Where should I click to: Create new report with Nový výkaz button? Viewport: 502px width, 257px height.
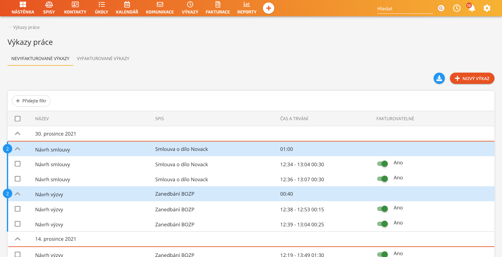click(472, 78)
